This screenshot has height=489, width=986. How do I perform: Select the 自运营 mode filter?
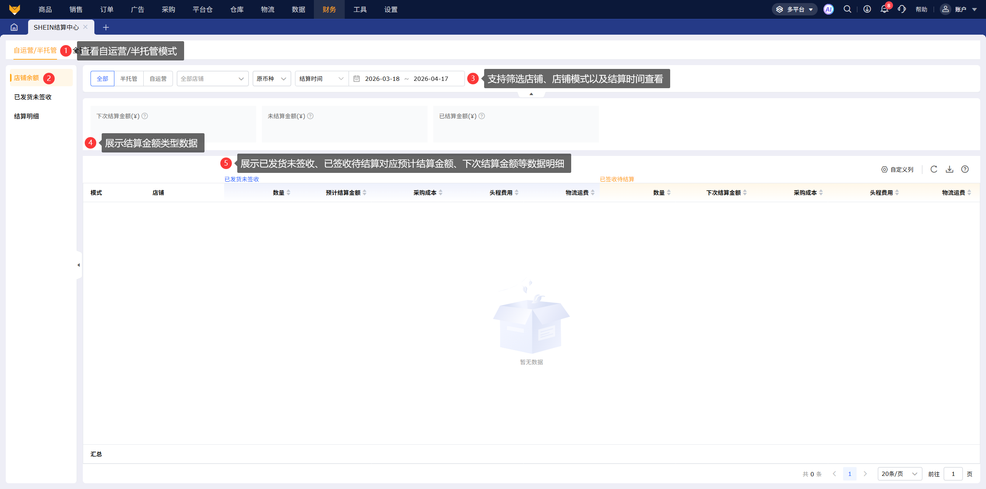click(x=158, y=79)
